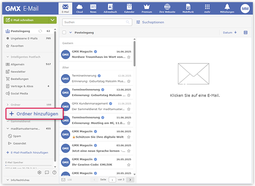Open the mehr apps grid icon

[207, 9]
